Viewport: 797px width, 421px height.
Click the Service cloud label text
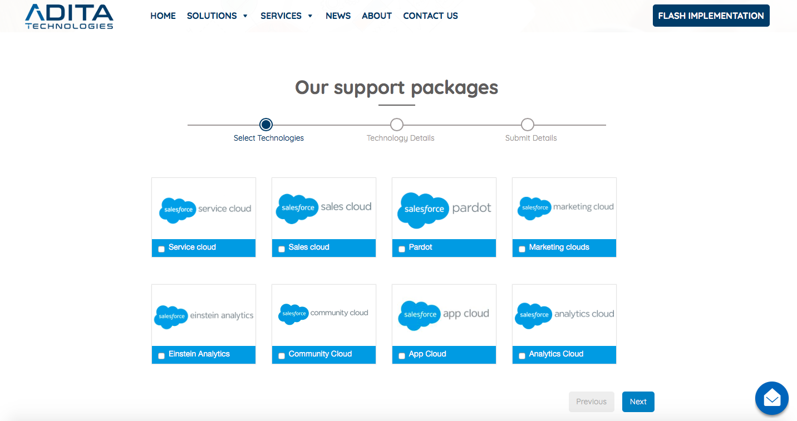coord(192,247)
